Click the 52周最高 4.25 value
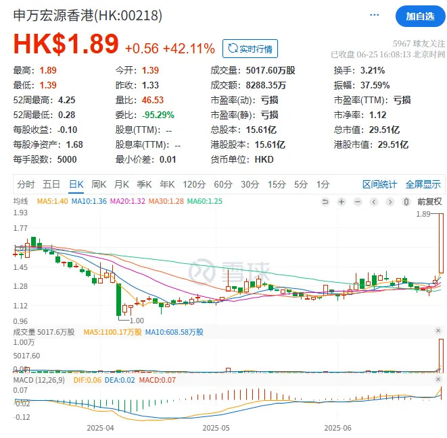 coord(67,100)
